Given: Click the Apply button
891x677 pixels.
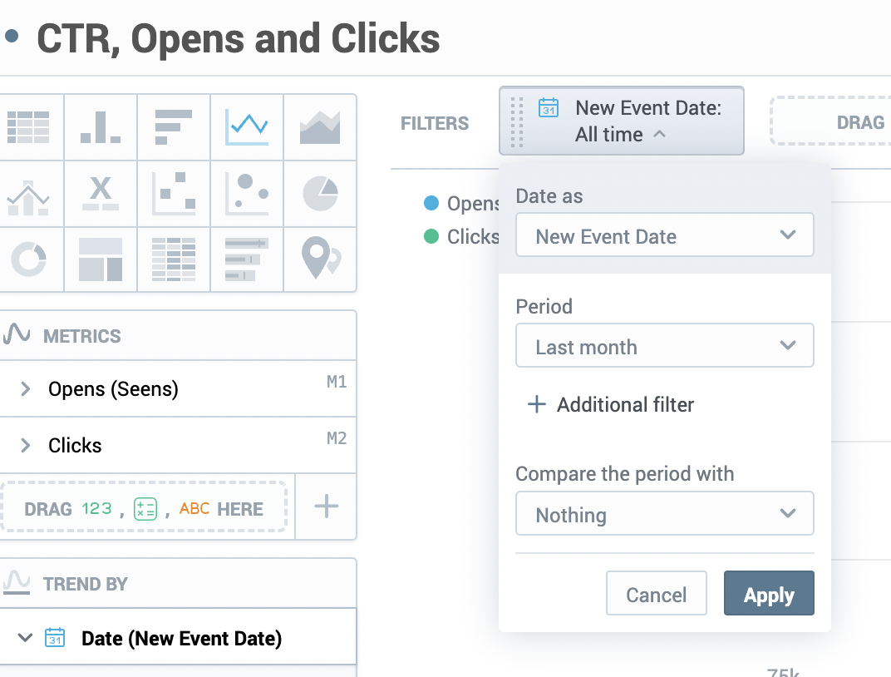Looking at the screenshot, I should 769,594.
